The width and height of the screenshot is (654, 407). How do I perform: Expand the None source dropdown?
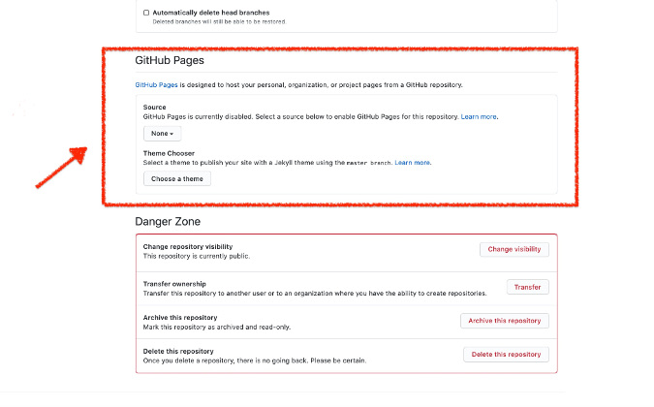[162, 134]
